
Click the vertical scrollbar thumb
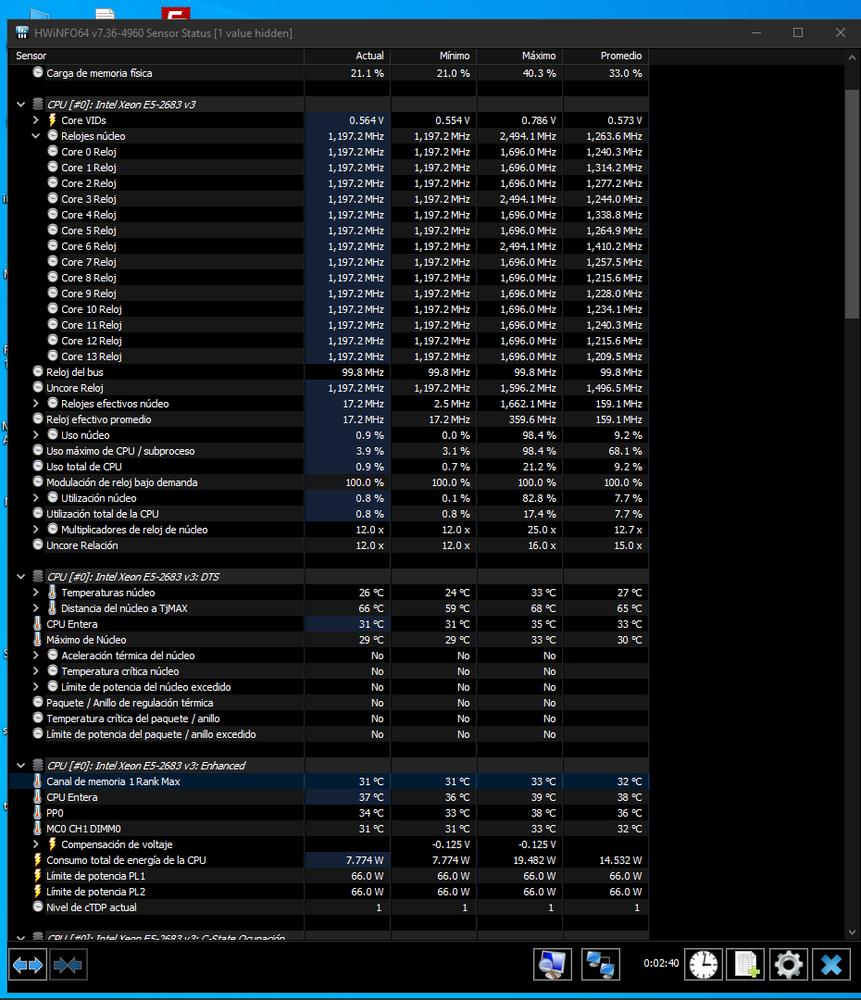(x=852, y=204)
